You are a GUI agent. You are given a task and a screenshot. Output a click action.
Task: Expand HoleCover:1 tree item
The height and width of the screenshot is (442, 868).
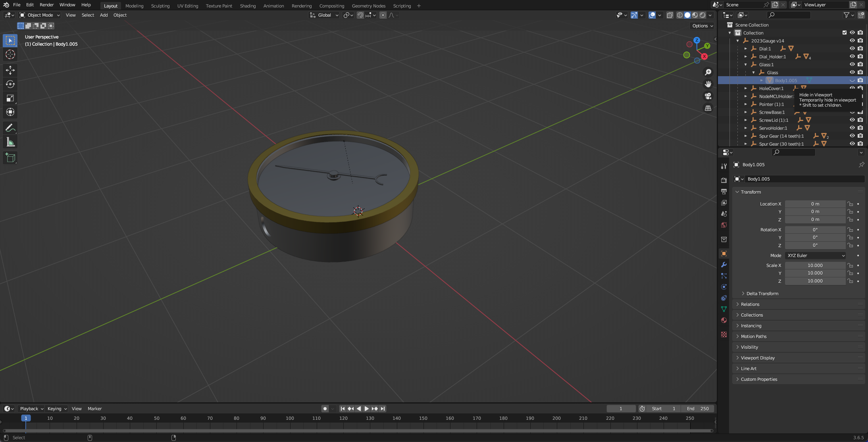[746, 88]
